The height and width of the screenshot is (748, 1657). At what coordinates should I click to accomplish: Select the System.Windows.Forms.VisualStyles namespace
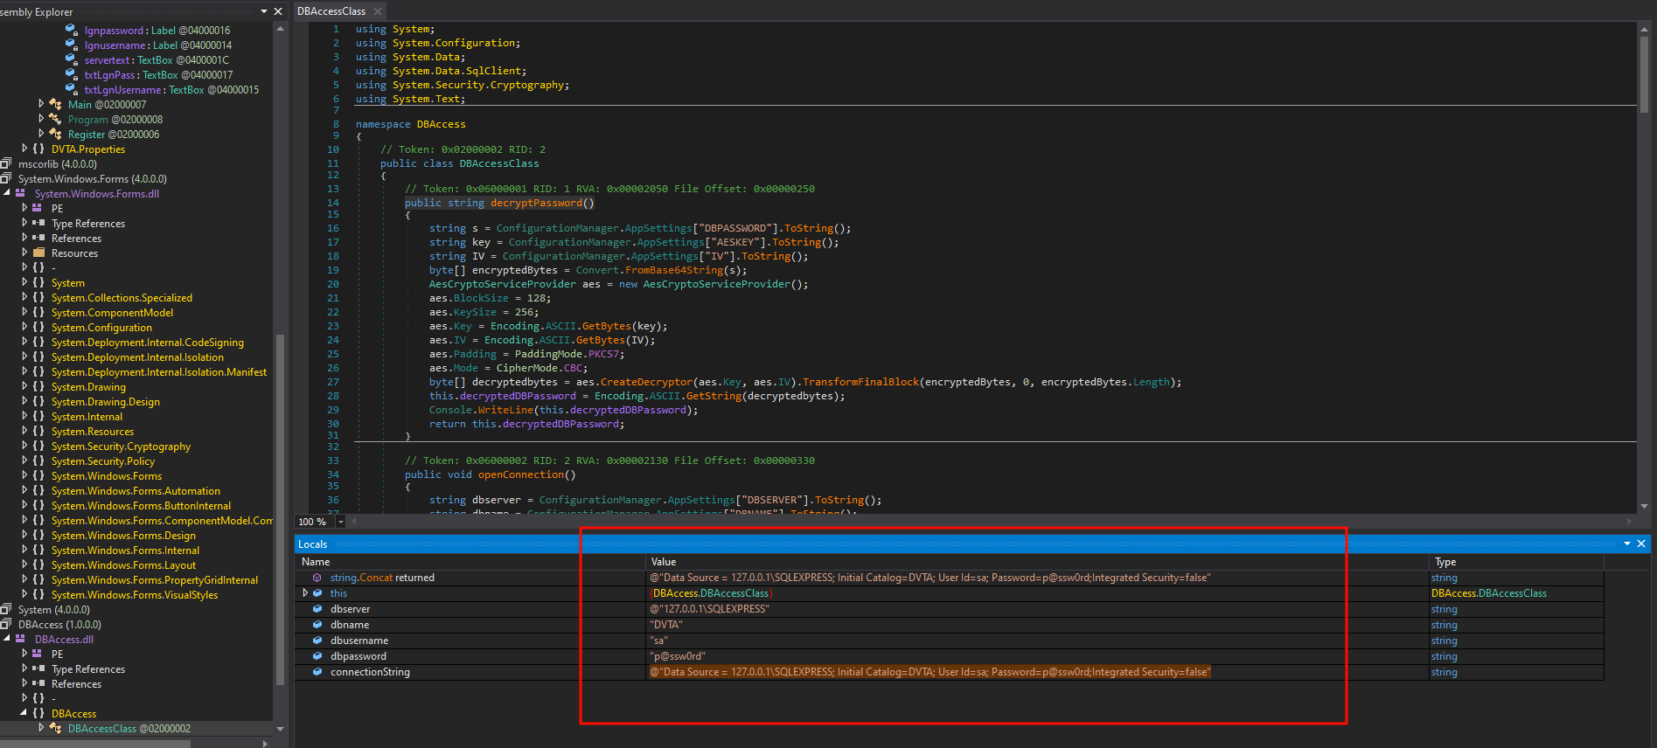pyautogui.click(x=135, y=594)
